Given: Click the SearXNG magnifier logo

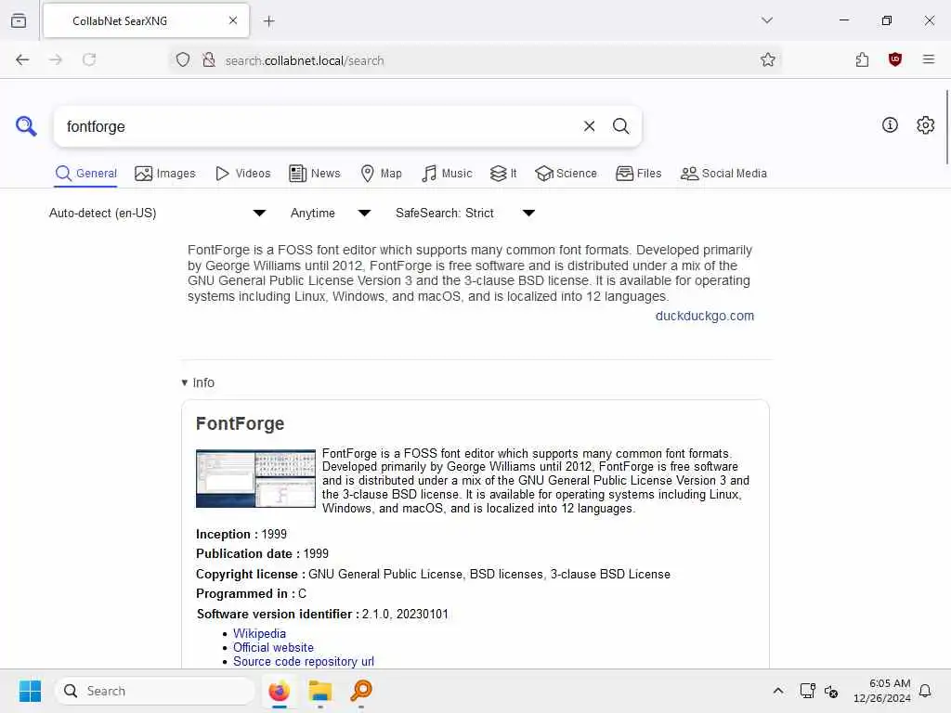Looking at the screenshot, I should tap(26, 126).
